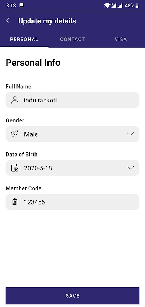
Task: Tap the Wi-Fi status icon
Action: tap(107, 5)
